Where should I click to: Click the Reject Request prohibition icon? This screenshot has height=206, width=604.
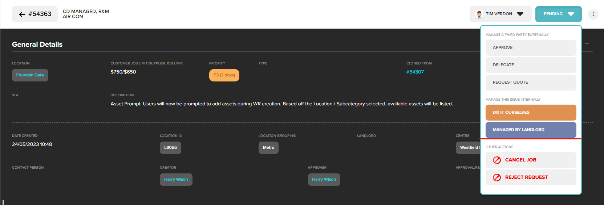click(497, 177)
